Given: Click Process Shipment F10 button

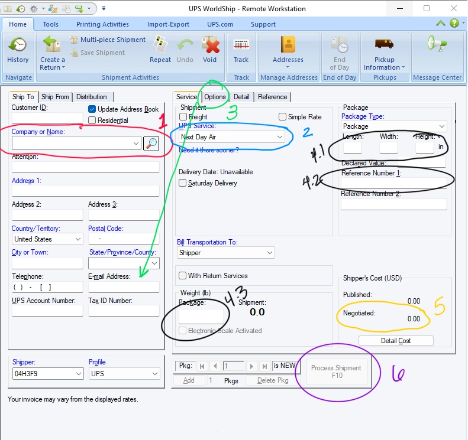Looking at the screenshot, I should click(337, 371).
